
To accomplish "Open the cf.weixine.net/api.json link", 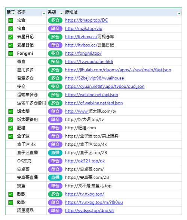I will (94, 103).
